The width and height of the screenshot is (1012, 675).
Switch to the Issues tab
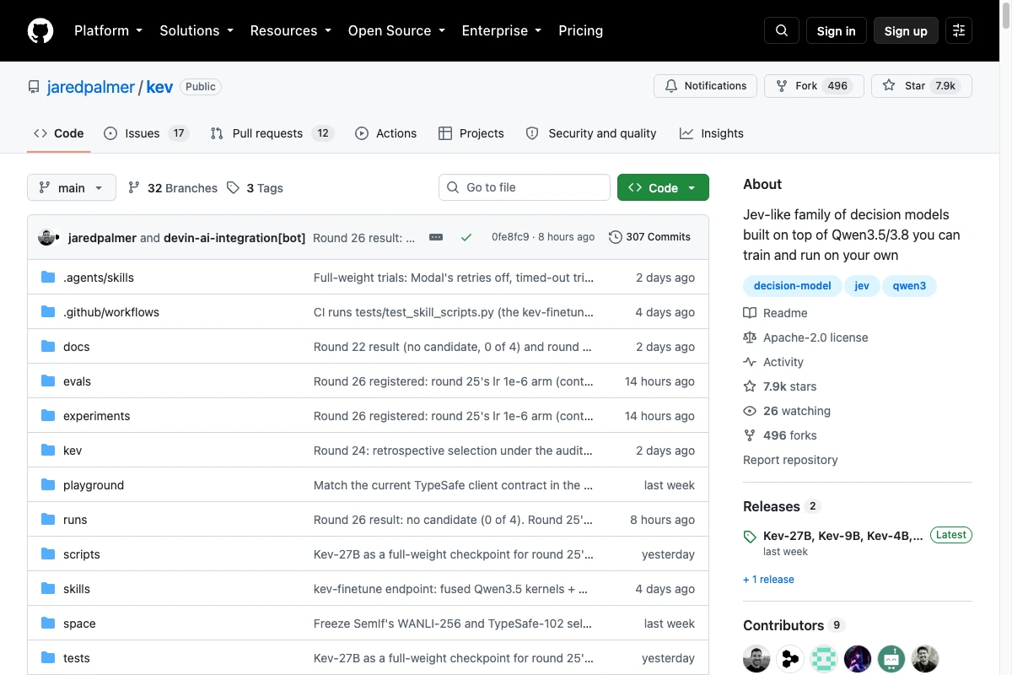(x=147, y=133)
